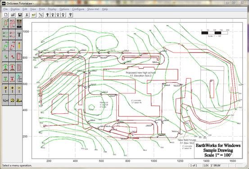Click the yellow line toolbar icon
249x169 pixels.
tap(34, 15)
